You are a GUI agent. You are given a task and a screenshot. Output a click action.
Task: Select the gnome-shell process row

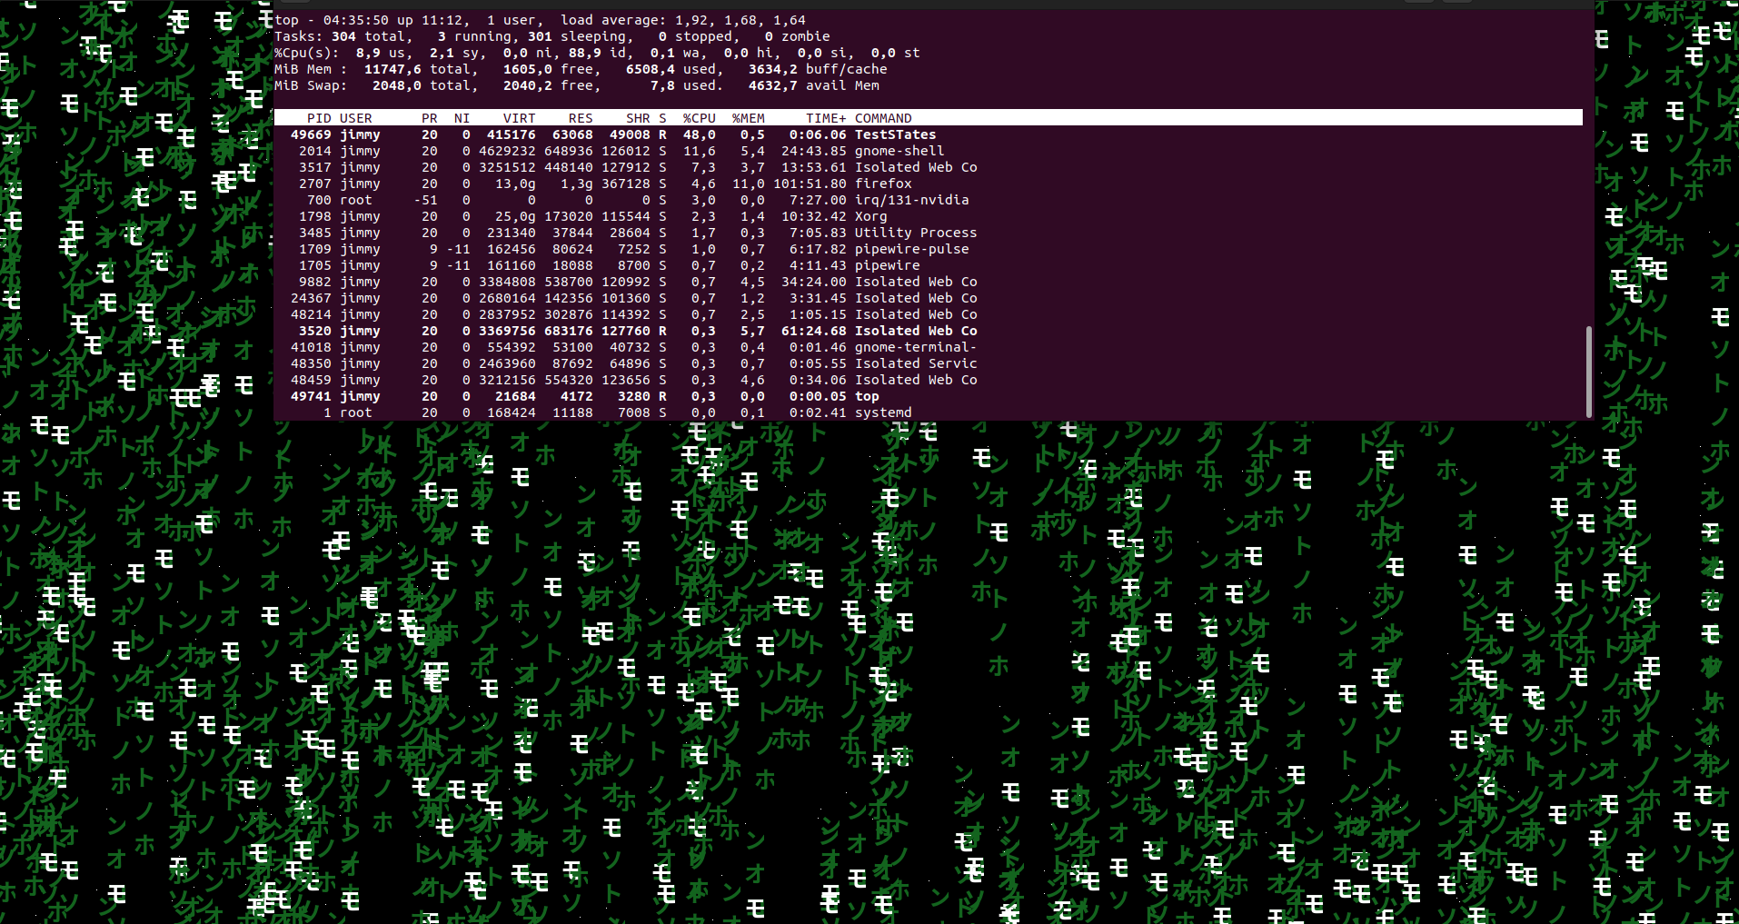(928, 151)
